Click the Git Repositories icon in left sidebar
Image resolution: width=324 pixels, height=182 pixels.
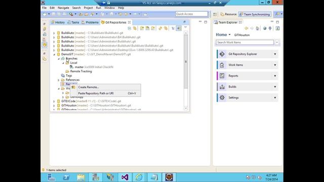point(45,44)
